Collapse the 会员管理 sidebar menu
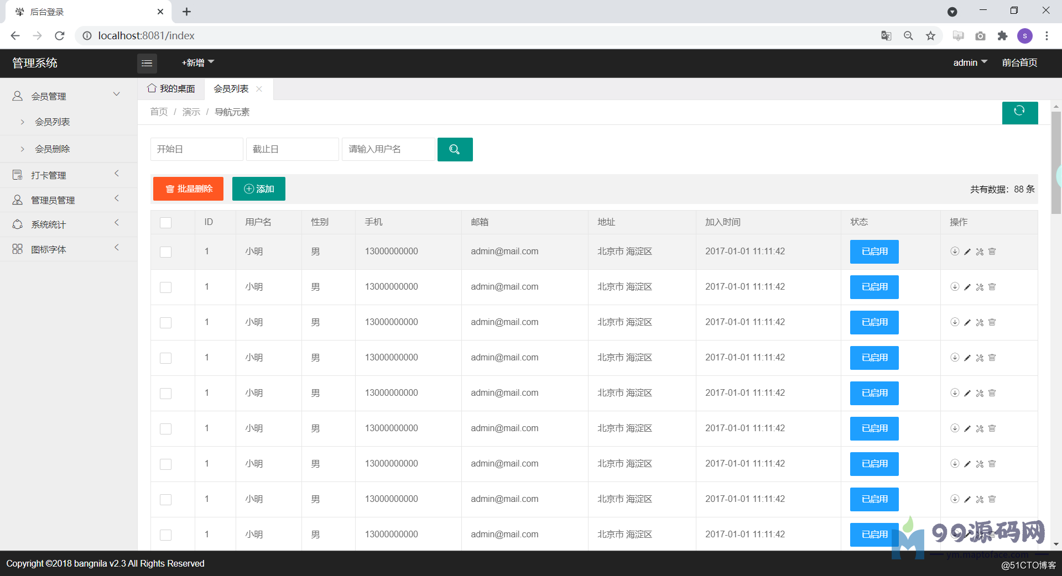The width and height of the screenshot is (1062, 576). click(x=69, y=96)
